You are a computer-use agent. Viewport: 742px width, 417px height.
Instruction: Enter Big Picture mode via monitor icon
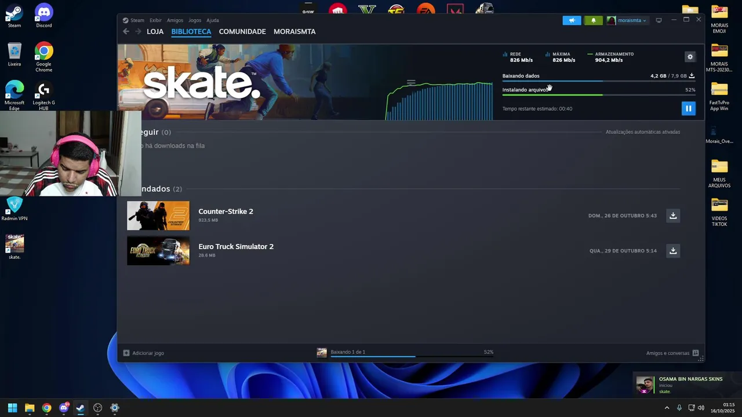click(x=659, y=20)
